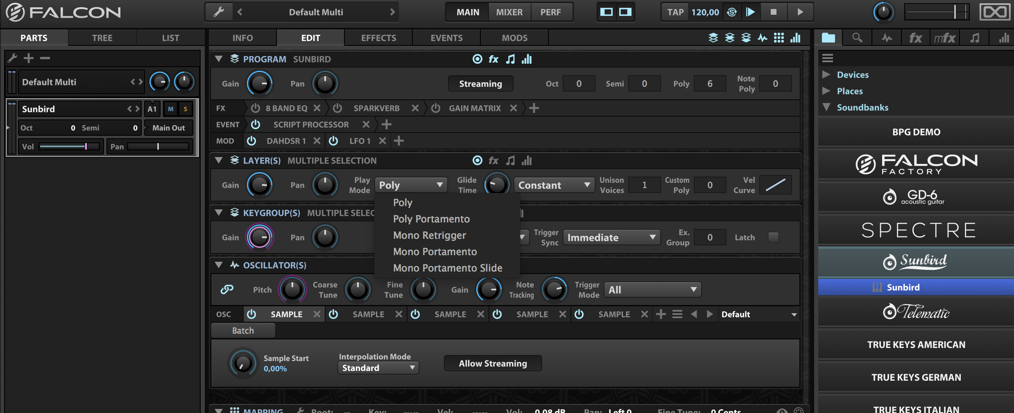The width and height of the screenshot is (1014, 413).
Task: Click the metronome sync icon beside tempo
Action: click(x=731, y=12)
